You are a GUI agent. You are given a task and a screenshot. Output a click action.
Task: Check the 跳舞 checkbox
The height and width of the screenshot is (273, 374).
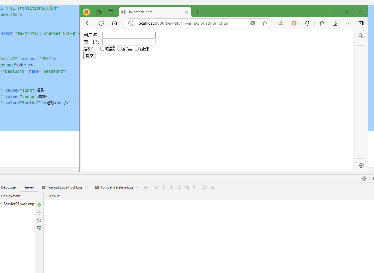(119, 49)
